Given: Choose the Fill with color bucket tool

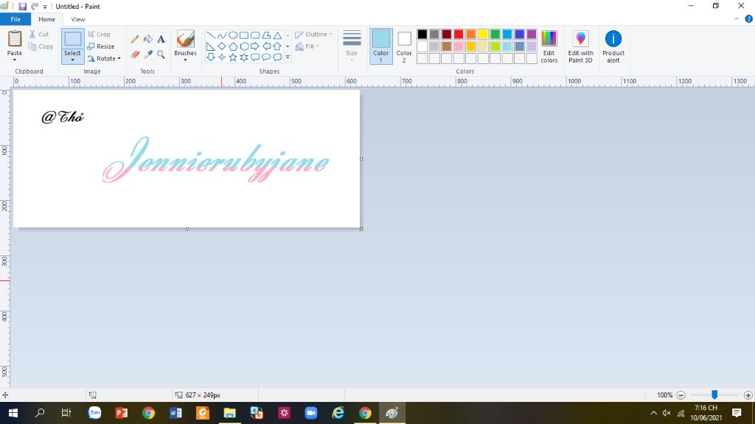Looking at the screenshot, I should point(148,39).
